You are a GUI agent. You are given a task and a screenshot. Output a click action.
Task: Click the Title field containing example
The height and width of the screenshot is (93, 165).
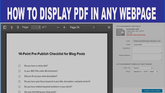pos(147,44)
